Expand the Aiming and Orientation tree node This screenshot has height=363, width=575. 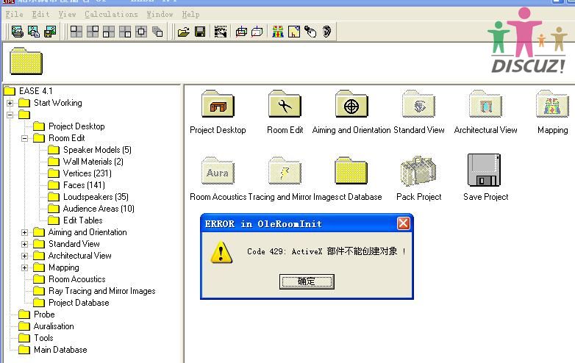(x=24, y=233)
